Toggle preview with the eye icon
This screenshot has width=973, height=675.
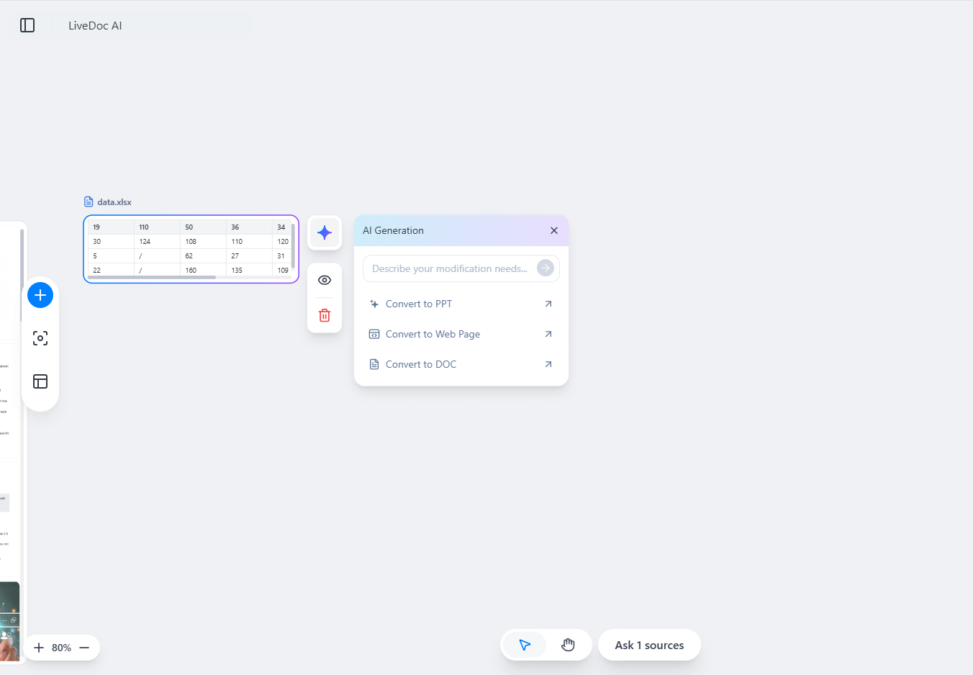pyautogui.click(x=325, y=280)
